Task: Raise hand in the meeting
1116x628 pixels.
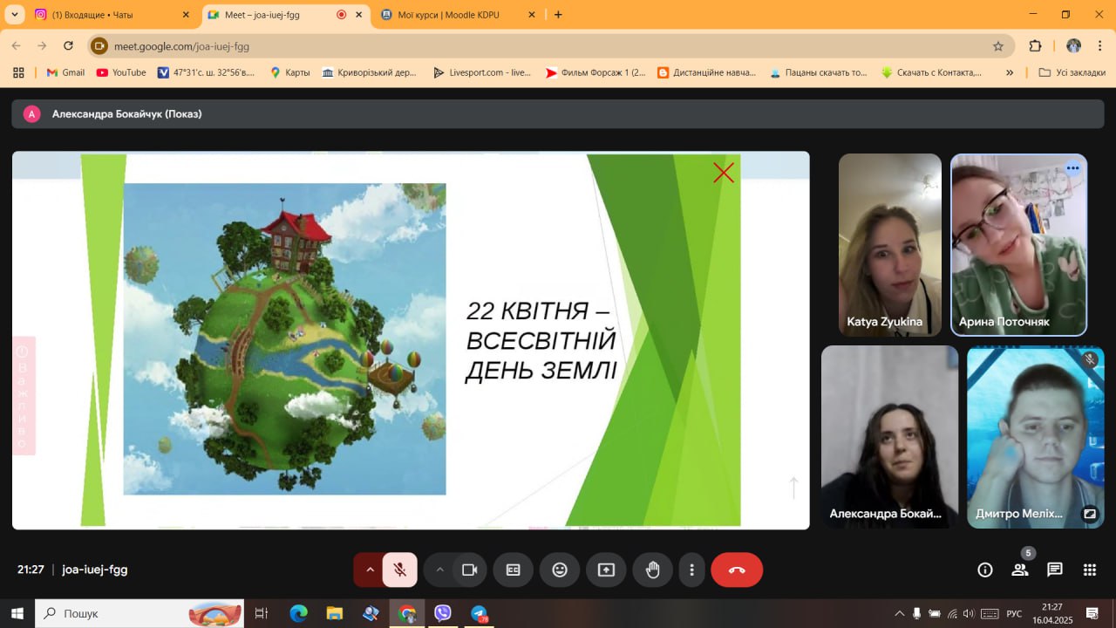Action: coord(652,570)
